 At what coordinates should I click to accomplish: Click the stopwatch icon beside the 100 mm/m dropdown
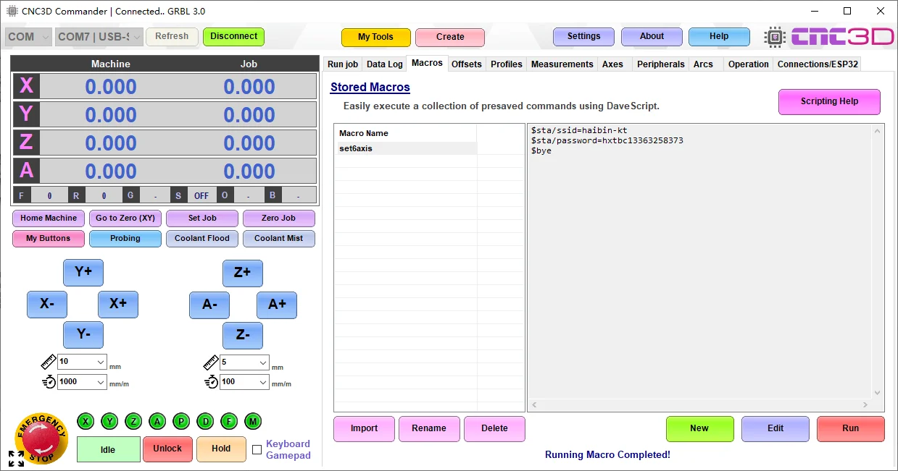click(211, 381)
